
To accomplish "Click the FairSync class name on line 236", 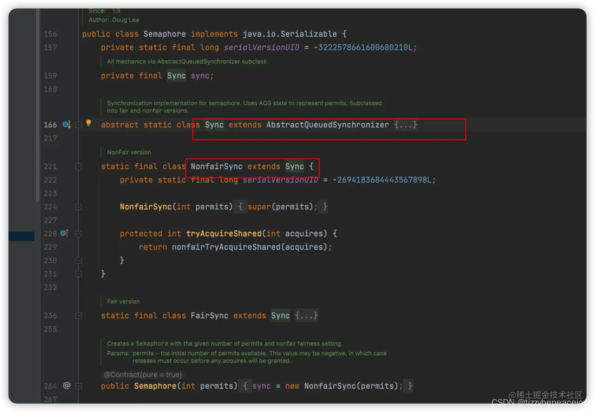I will [x=209, y=316].
